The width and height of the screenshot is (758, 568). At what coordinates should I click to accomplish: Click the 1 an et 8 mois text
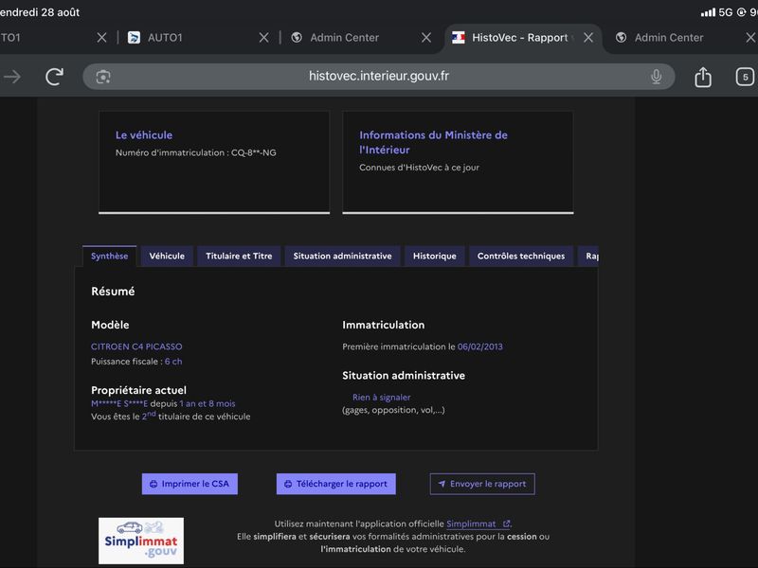click(208, 404)
